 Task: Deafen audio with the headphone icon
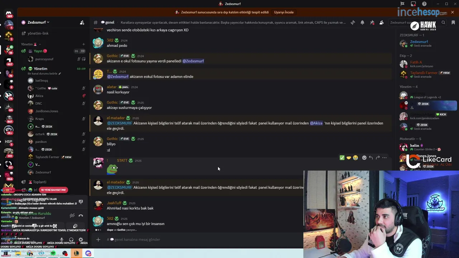[71, 240]
